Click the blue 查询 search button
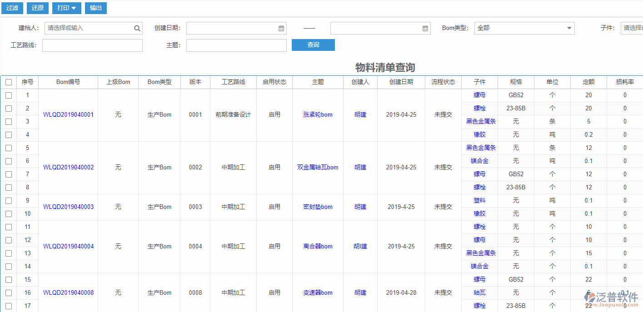This screenshot has height=312, width=643. 313,45
